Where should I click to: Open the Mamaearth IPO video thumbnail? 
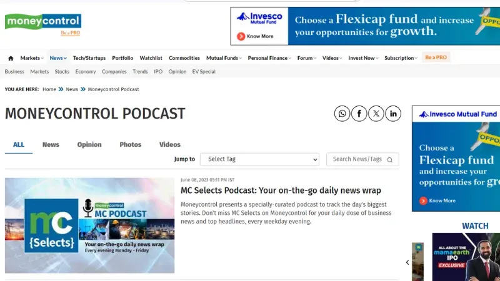click(x=466, y=257)
